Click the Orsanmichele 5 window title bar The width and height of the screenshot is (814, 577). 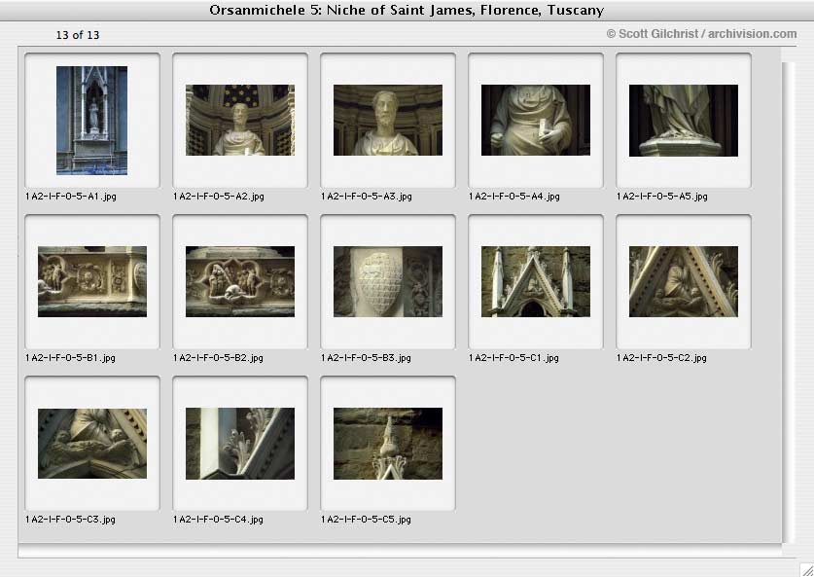tap(407, 11)
